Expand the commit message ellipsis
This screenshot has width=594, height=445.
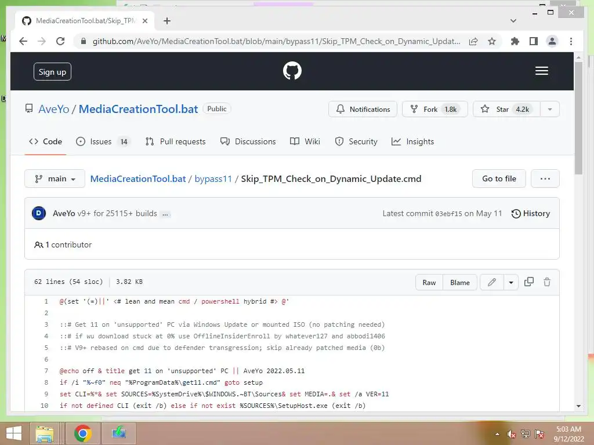click(165, 214)
